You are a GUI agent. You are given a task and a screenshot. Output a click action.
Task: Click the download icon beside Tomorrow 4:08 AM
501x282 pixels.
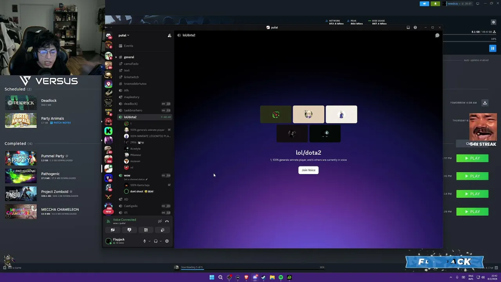pos(485,103)
